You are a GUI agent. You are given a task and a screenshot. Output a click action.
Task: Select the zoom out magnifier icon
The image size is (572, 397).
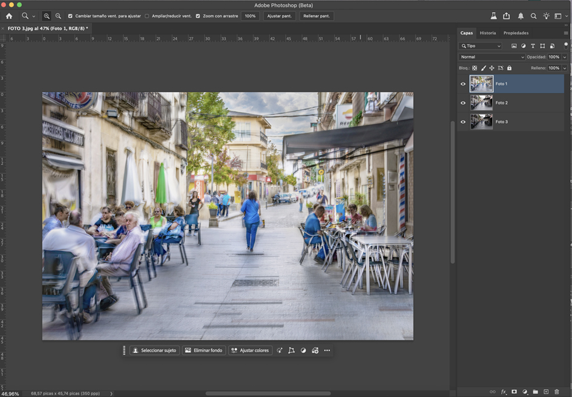(58, 16)
